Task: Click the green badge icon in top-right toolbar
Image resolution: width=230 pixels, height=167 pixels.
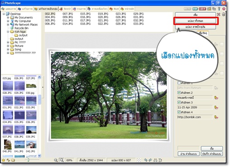Action: coord(195,9)
